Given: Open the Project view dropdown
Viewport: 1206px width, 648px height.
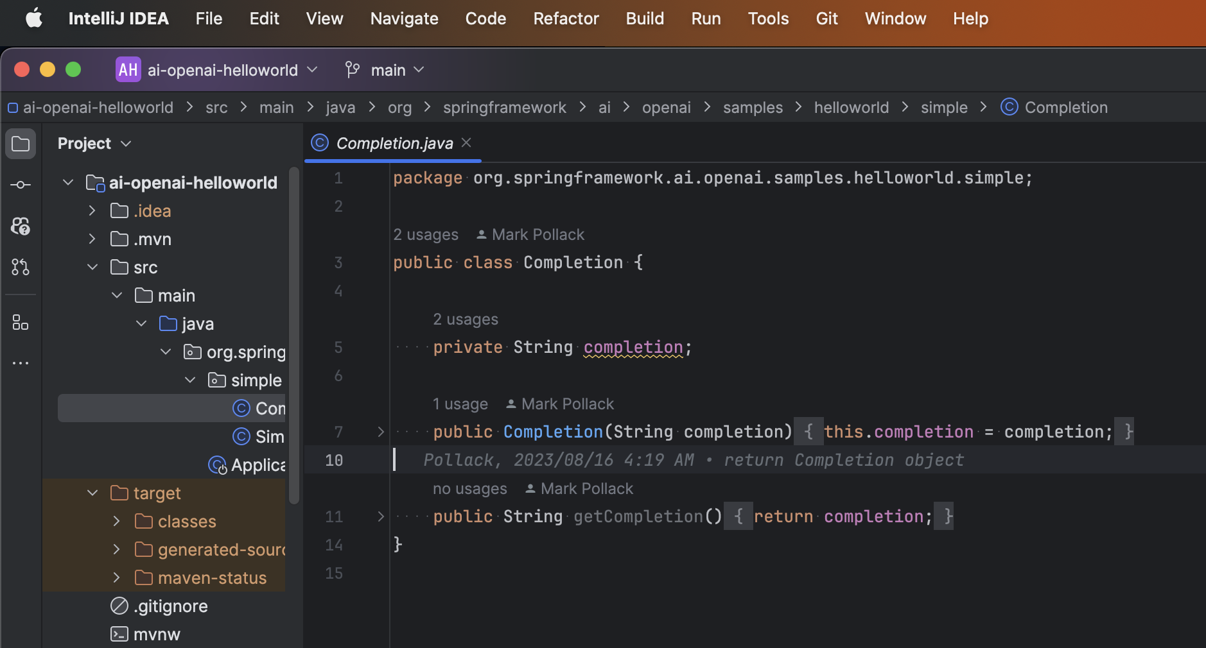Looking at the screenshot, I should (x=94, y=143).
